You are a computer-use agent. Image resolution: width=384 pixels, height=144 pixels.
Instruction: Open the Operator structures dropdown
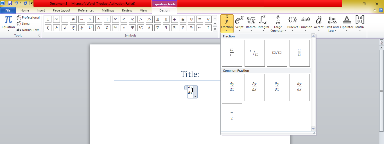[x=347, y=24]
